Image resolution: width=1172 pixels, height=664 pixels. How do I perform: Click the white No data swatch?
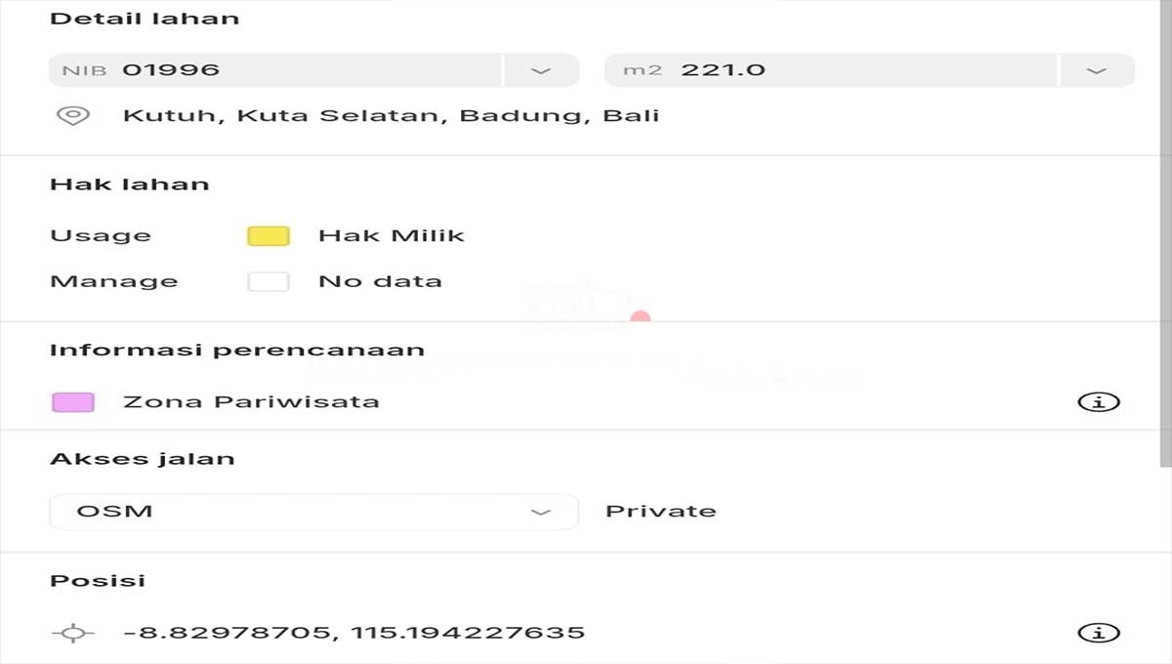(x=269, y=281)
